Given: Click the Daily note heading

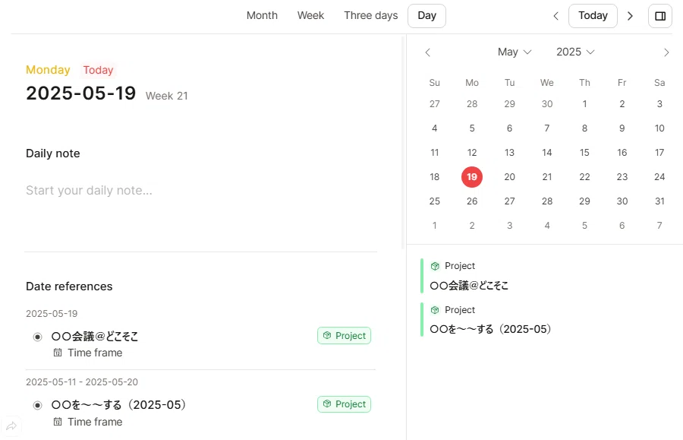Looking at the screenshot, I should pos(52,154).
